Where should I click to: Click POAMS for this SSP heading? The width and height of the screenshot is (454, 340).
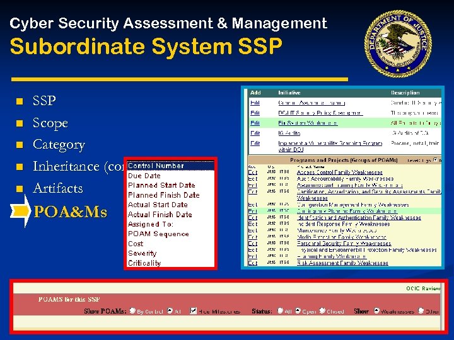click(x=69, y=299)
